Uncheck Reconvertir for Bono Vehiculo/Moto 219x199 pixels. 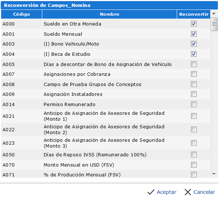point(194,44)
